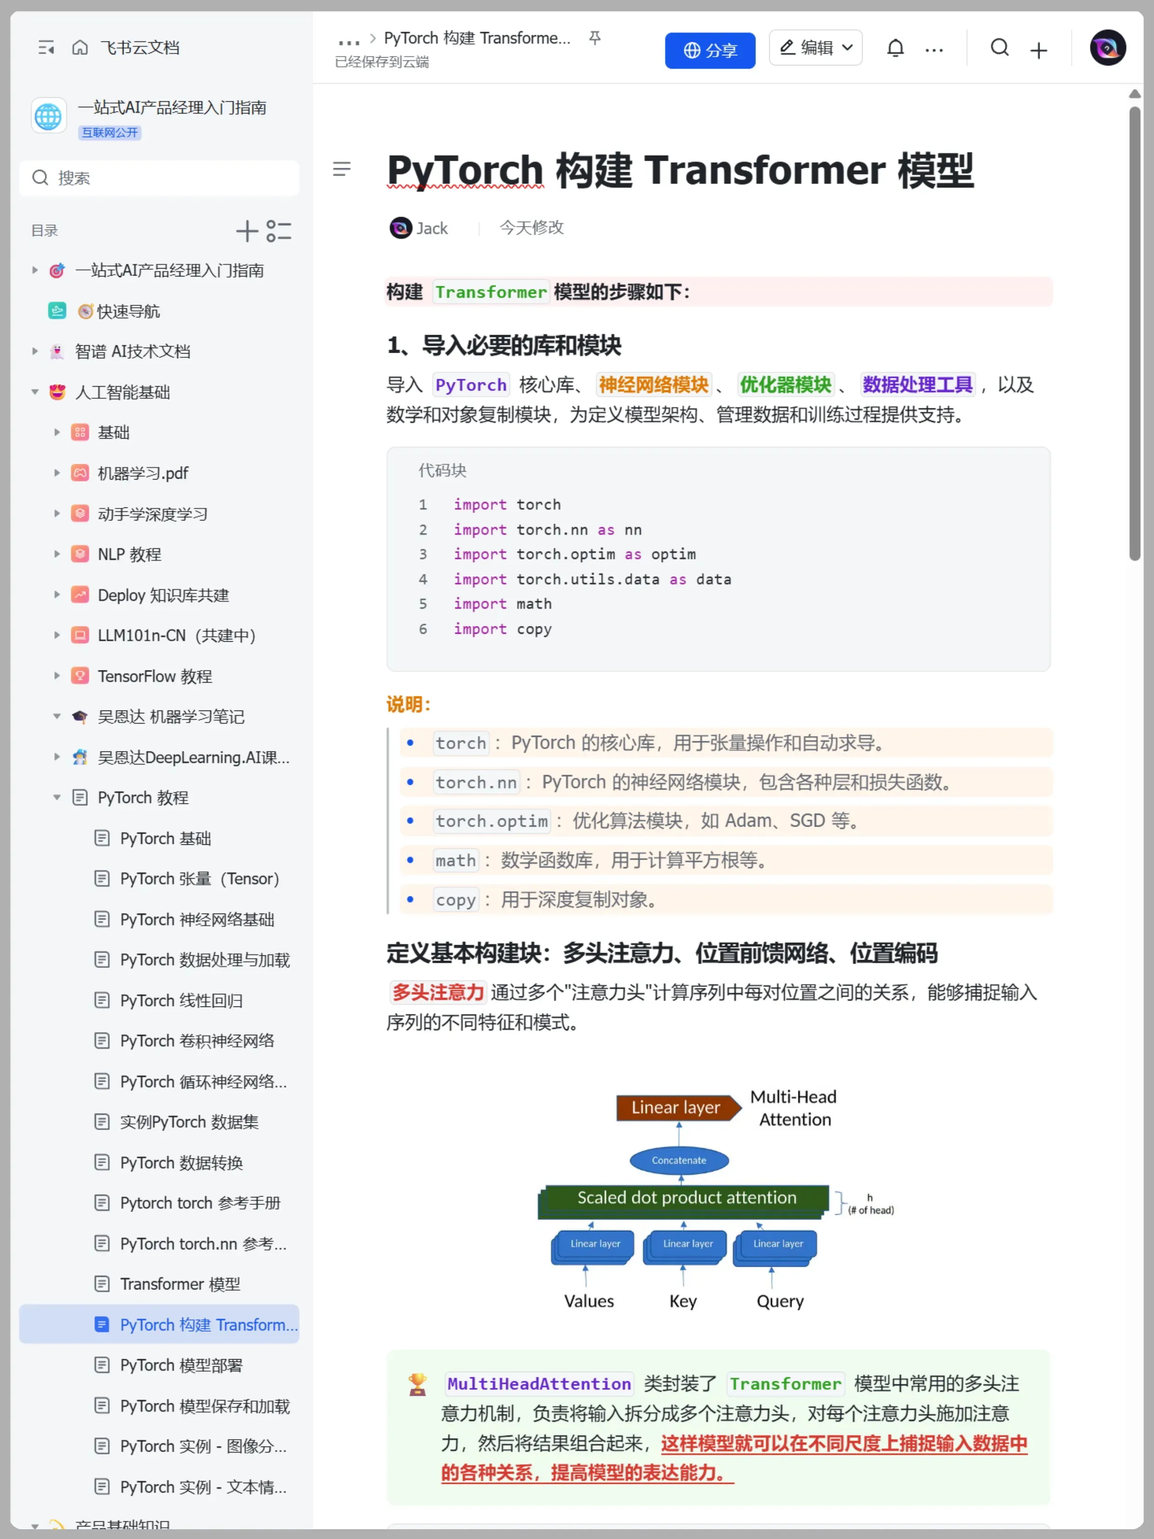This screenshot has width=1154, height=1539.
Task: Go to home via house icon
Action: point(80,47)
